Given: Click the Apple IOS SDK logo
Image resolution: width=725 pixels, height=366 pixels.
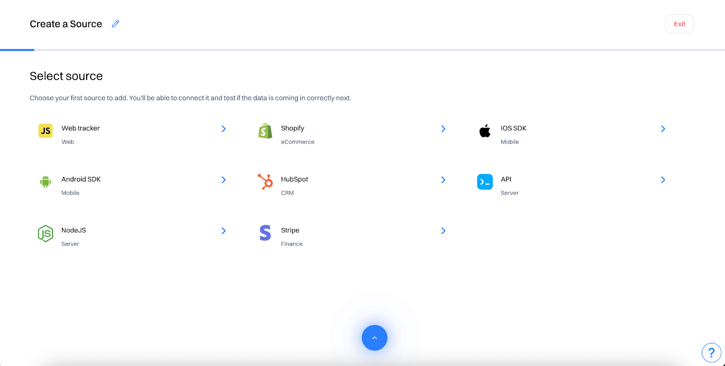Looking at the screenshot, I should pos(485,131).
